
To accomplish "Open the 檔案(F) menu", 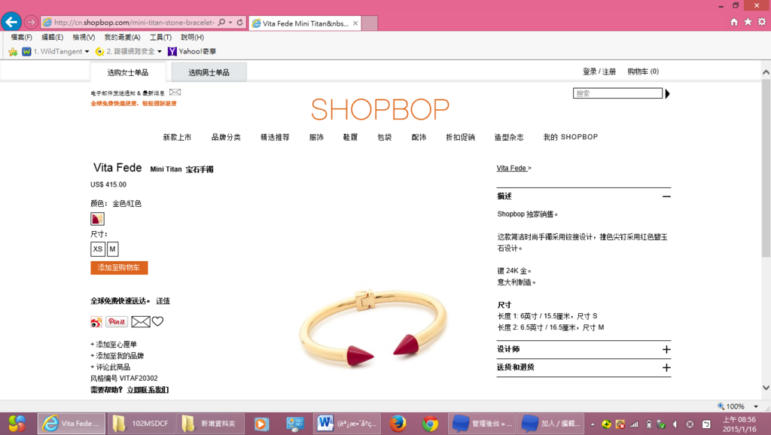I will (x=22, y=38).
